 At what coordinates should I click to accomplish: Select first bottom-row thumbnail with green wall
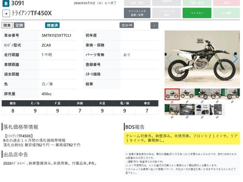172,110
